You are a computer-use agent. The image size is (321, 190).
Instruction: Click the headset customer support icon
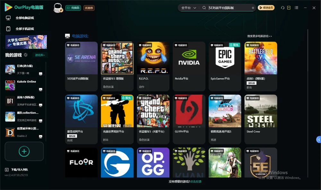click(x=283, y=8)
